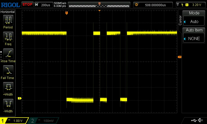Screen dimensions: 207x124
Task: Click the Mode menu header label
Action: click(x=194, y=13)
